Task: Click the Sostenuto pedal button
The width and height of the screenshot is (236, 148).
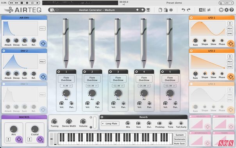Action: tap(180, 139)
